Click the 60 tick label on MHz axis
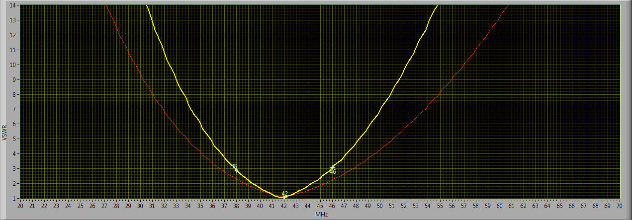632x220 pixels. pos(499,205)
